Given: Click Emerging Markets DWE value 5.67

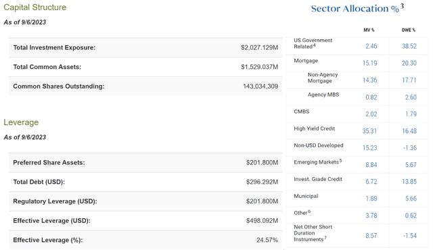Looking at the screenshot, I should point(411,165).
